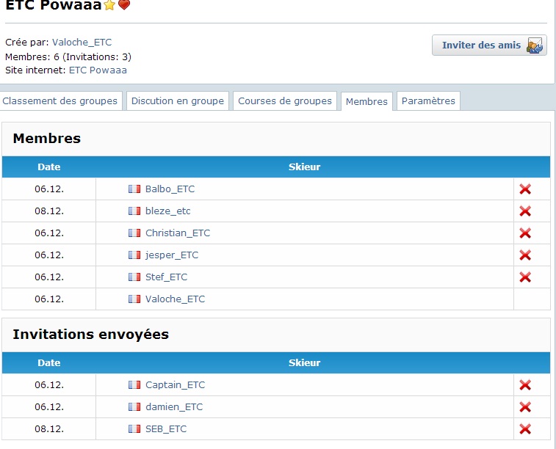Screen dimensions: 556x449
Task: Switch to Discution en groupe tab
Action: click(x=178, y=101)
